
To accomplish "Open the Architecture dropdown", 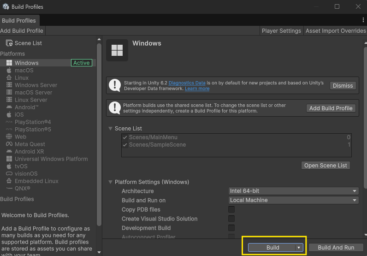I will 294,191.
